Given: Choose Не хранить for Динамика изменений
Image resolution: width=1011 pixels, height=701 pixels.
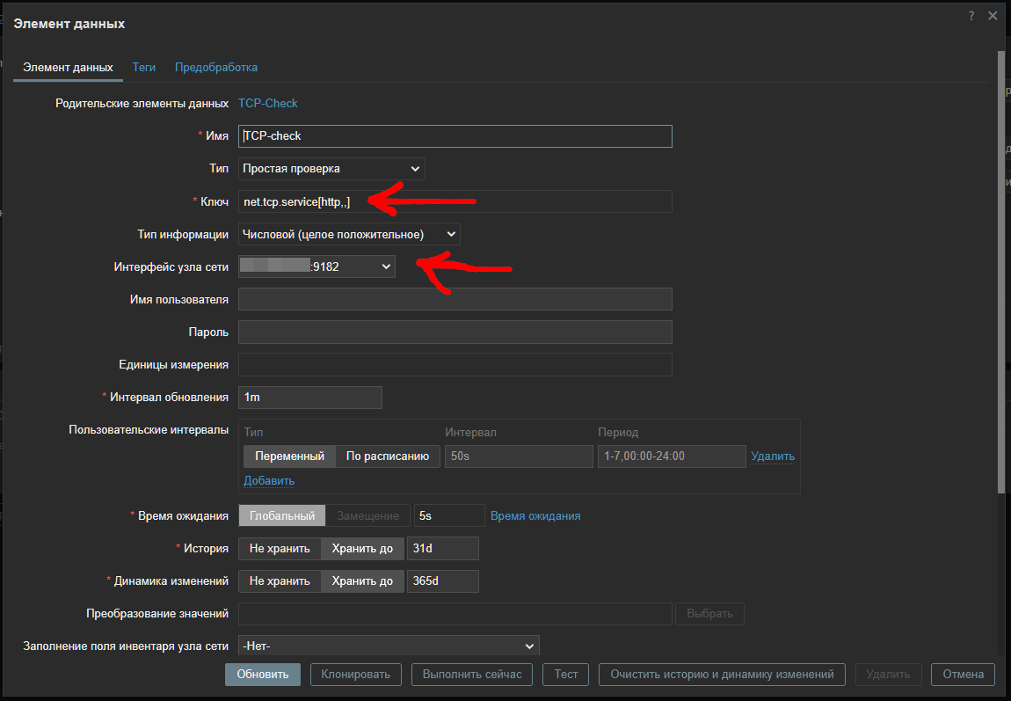Looking at the screenshot, I should click(x=280, y=581).
